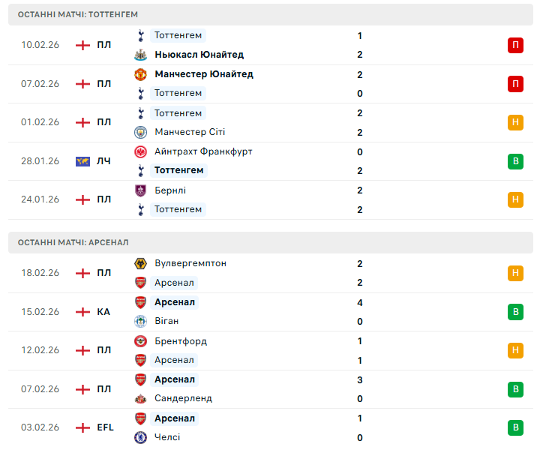Click the Manchester United club crest
This screenshot has height=453, width=540.
point(140,74)
